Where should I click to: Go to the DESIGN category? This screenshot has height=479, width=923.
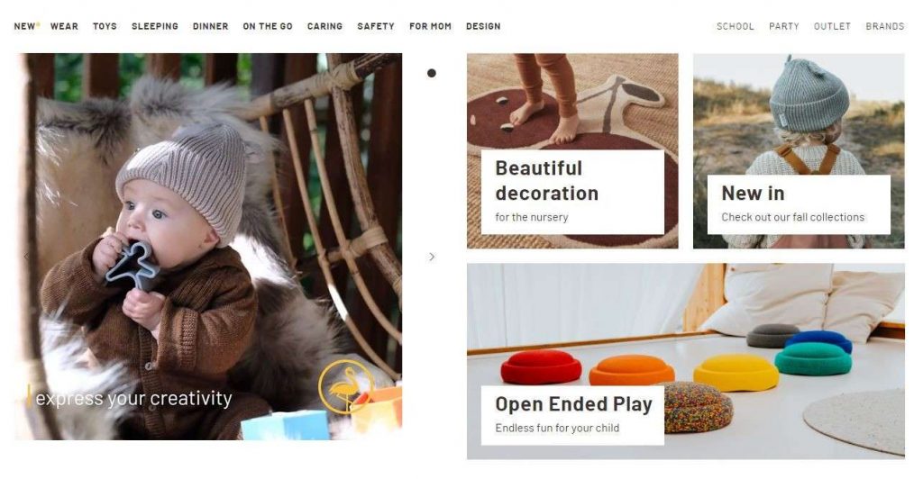[483, 26]
